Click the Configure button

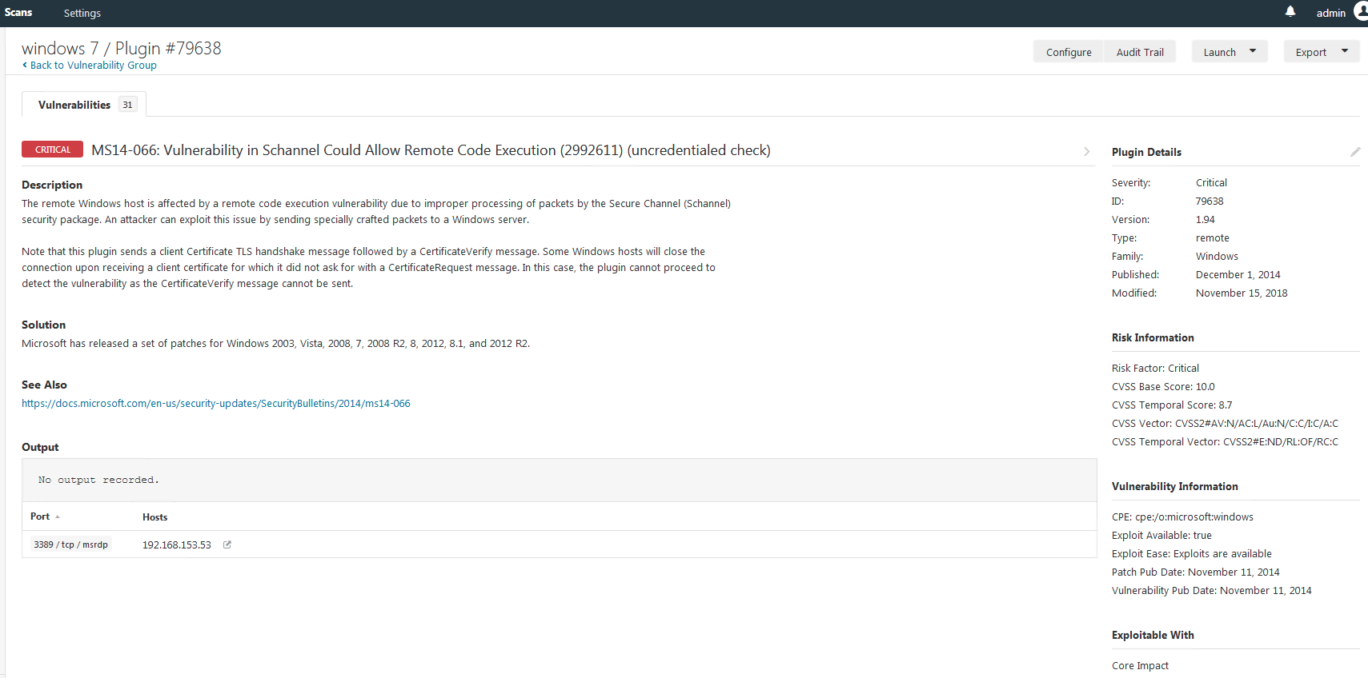pos(1068,52)
